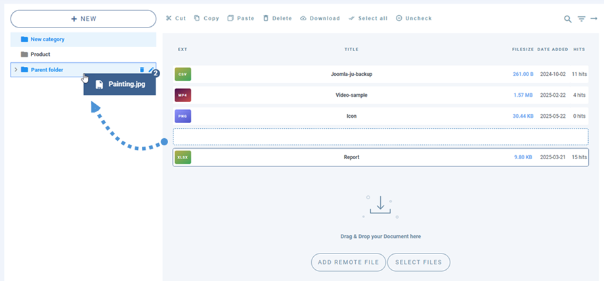Open the filter lines icon

point(581,19)
